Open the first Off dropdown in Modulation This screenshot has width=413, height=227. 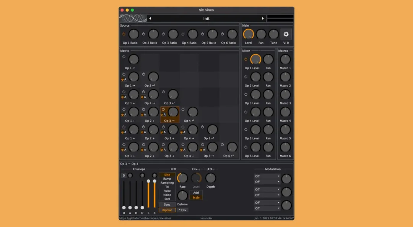[x=267, y=176]
